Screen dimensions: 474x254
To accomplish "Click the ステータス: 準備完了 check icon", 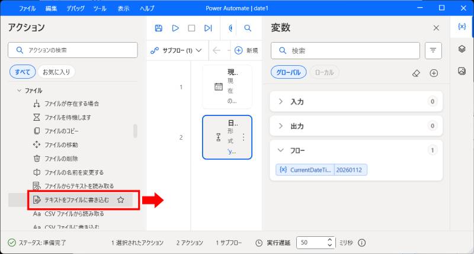I will tap(12, 243).
